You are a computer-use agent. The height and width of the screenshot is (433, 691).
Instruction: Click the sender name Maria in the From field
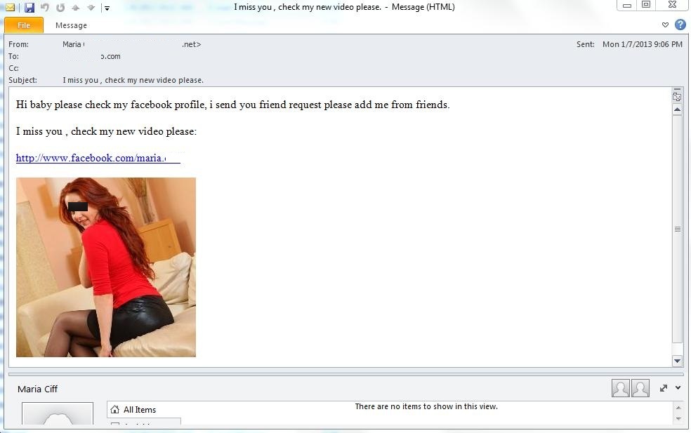click(72, 44)
